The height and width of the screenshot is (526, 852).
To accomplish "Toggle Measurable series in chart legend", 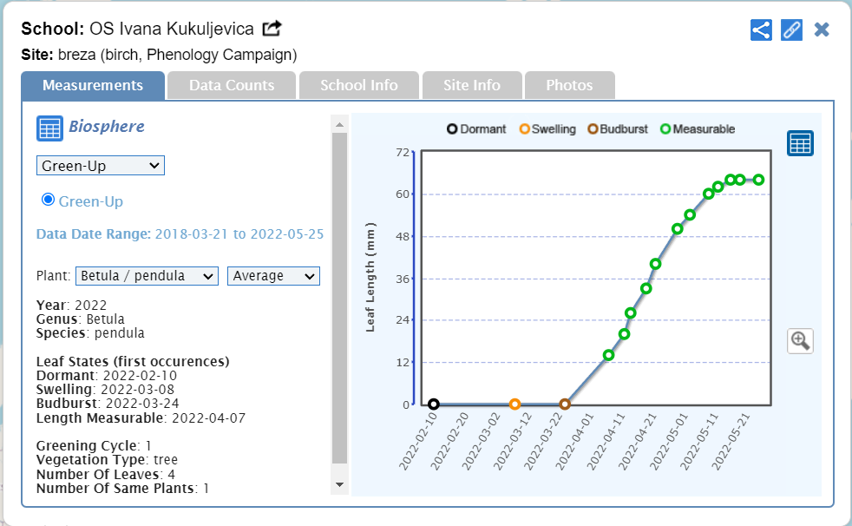I will 697,129.
